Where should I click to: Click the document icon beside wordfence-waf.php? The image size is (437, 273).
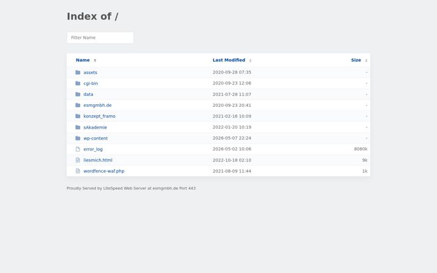[78, 171]
